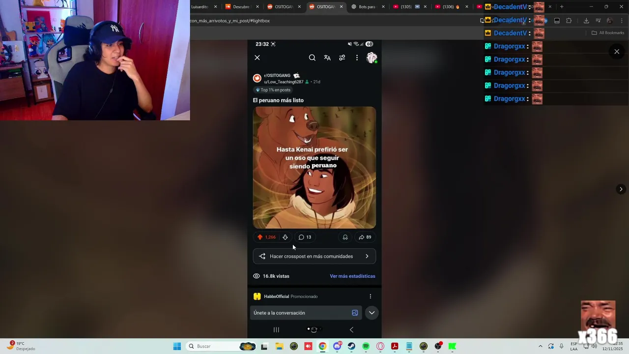The image size is (629, 354).
Task: Tap the filter sliders icon beside translate
Action: pos(342,58)
